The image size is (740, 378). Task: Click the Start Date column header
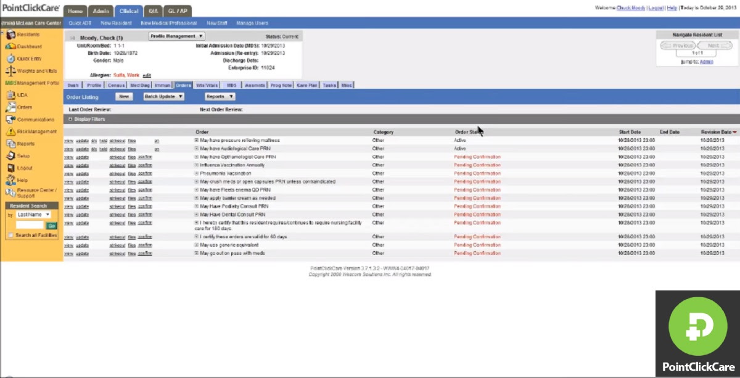(x=630, y=132)
